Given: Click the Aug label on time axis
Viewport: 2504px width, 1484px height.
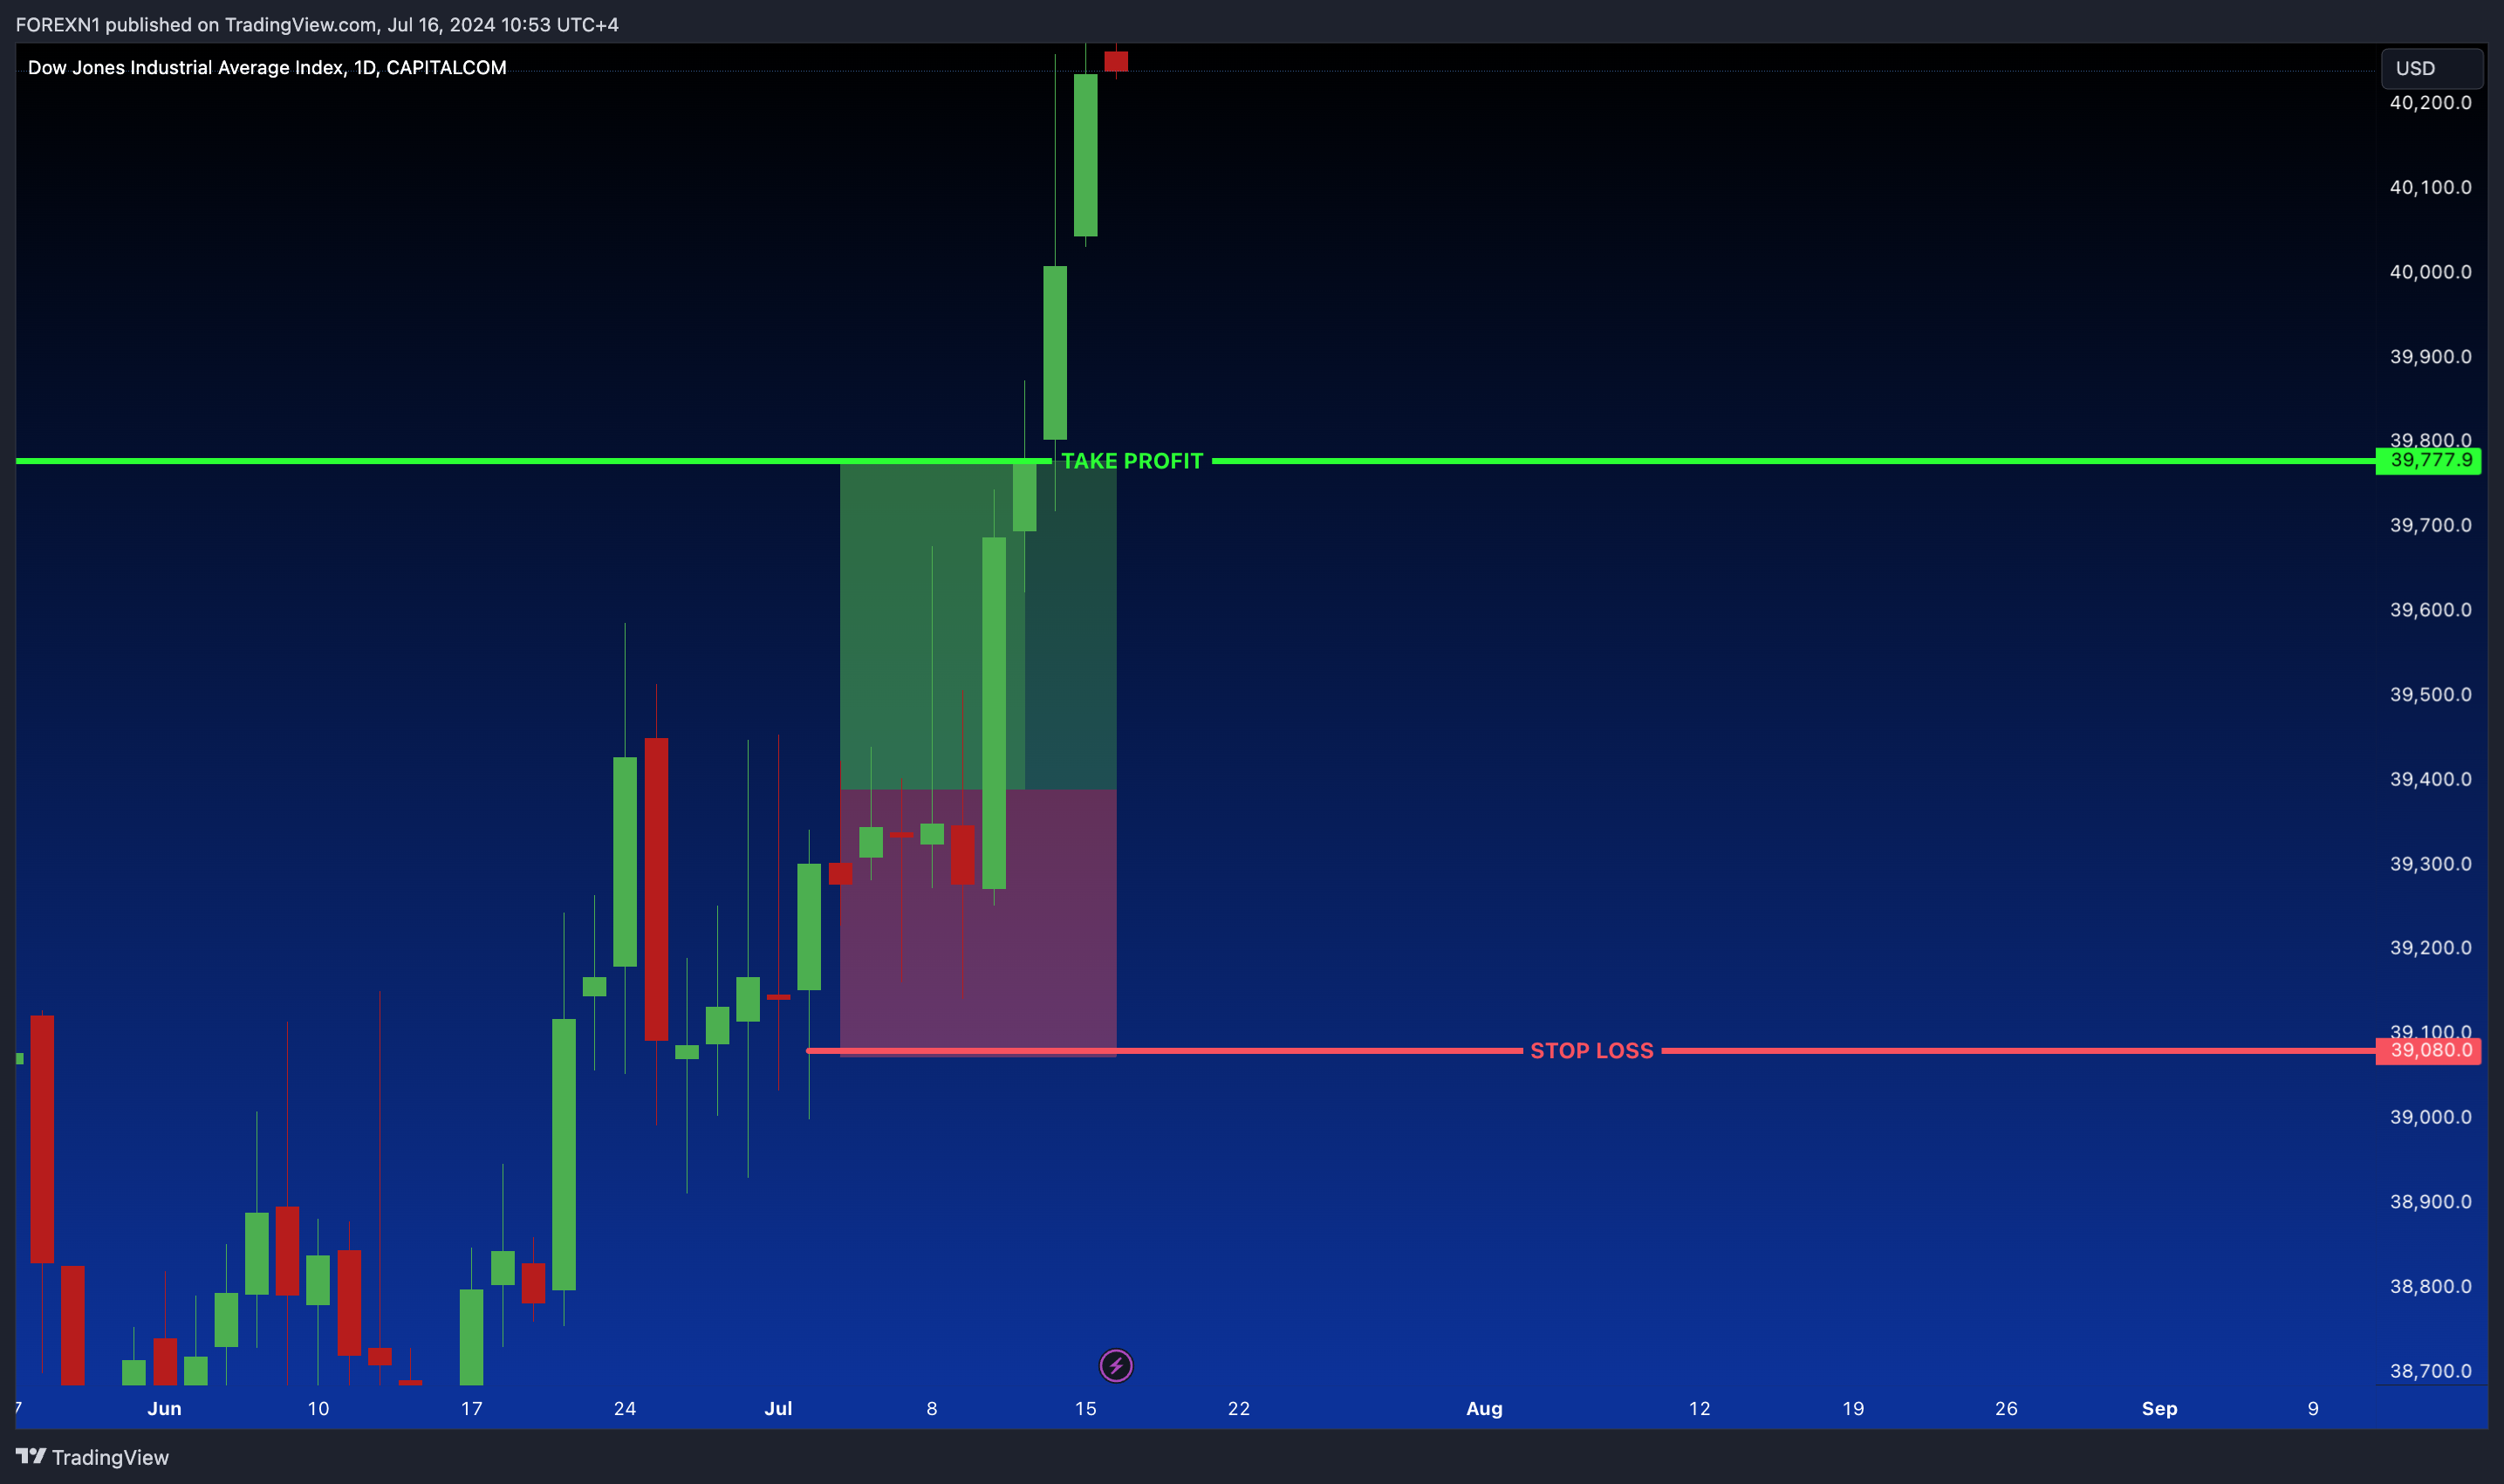Looking at the screenshot, I should (x=1484, y=1408).
